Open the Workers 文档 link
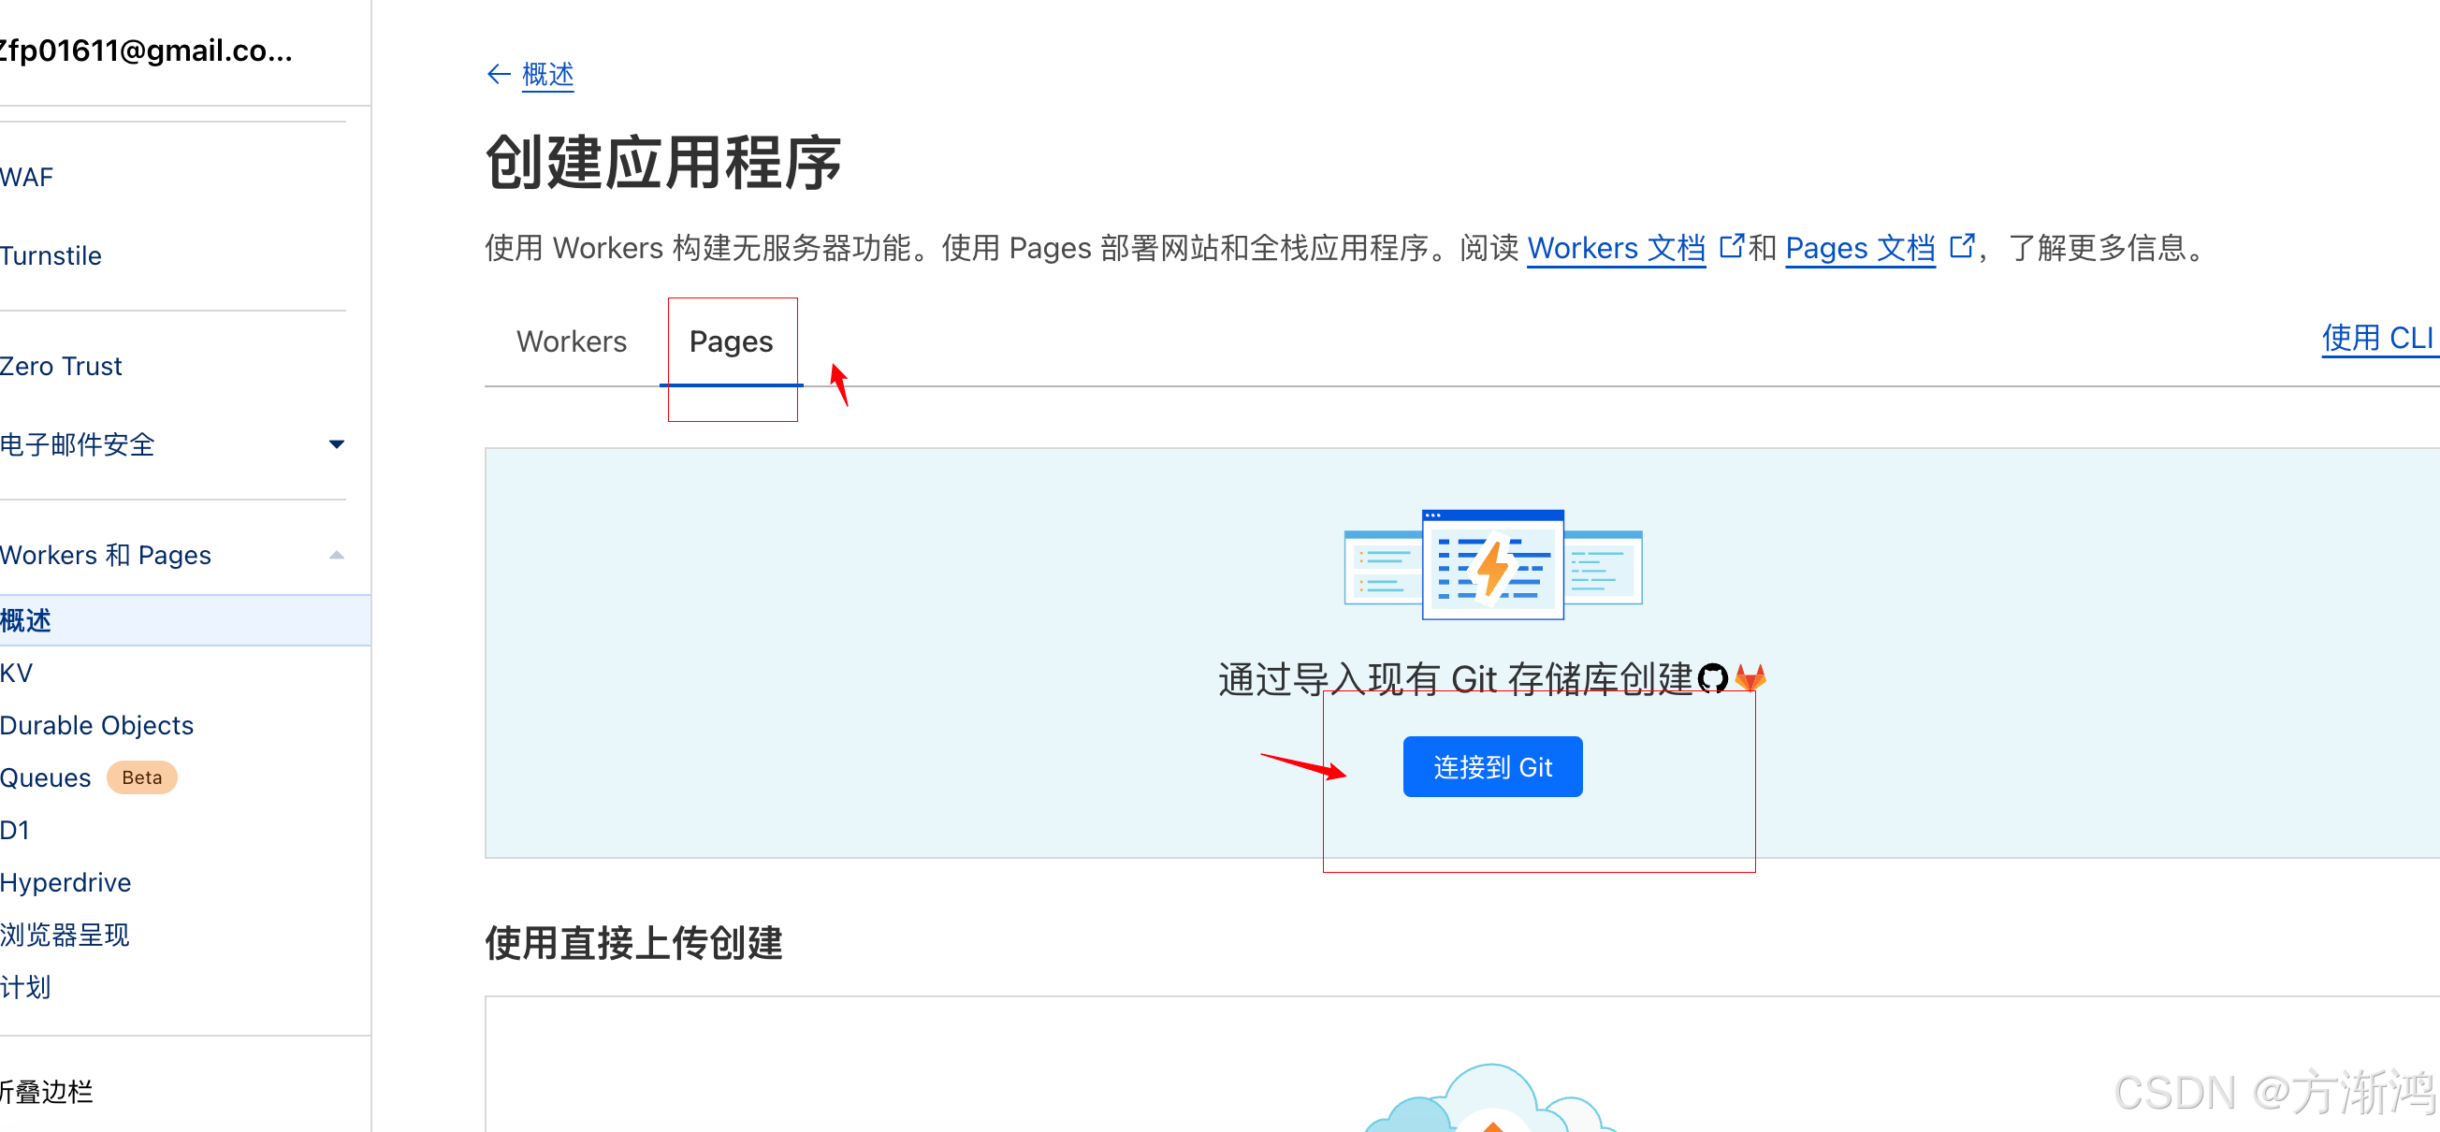Image resolution: width=2440 pixels, height=1132 pixels. point(1616,248)
